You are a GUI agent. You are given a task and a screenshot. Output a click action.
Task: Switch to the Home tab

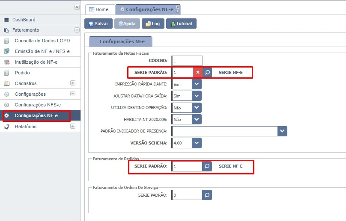tap(99, 9)
